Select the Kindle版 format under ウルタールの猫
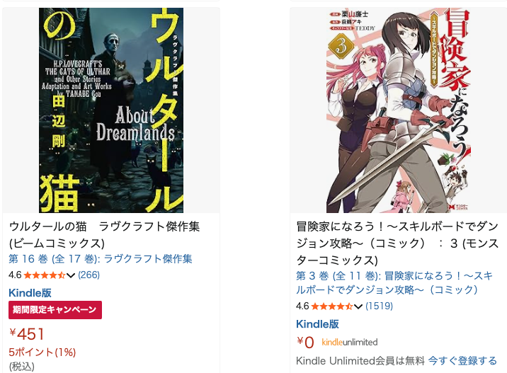Viewport: 507px width, 373px height. click(30, 293)
